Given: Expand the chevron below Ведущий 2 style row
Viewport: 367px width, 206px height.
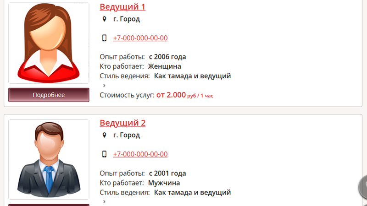Looking at the screenshot, I should pos(105,201).
